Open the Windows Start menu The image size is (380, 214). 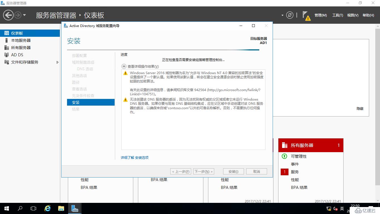(7, 208)
